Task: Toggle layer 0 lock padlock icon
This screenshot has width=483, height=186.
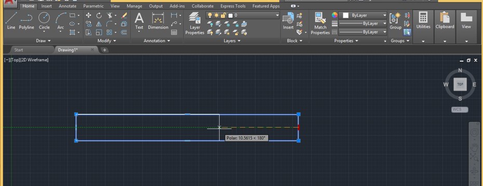Action: click(223, 15)
